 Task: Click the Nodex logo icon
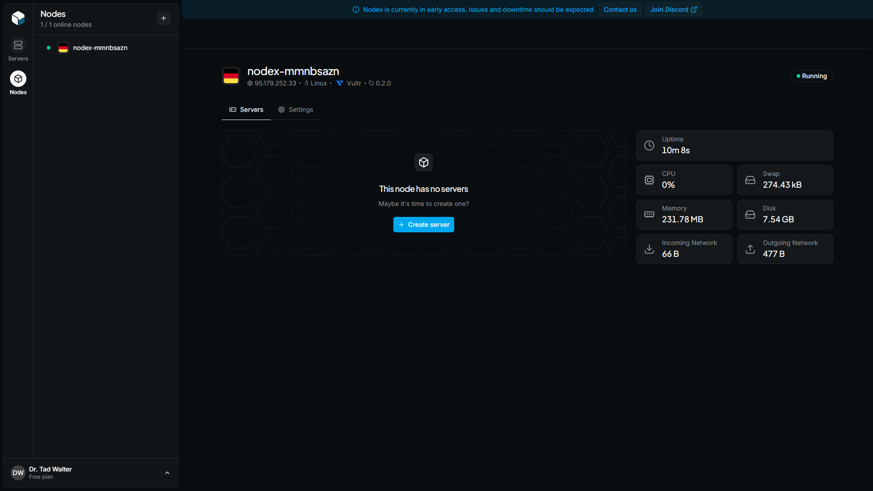pyautogui.click(x=18, y=18)
